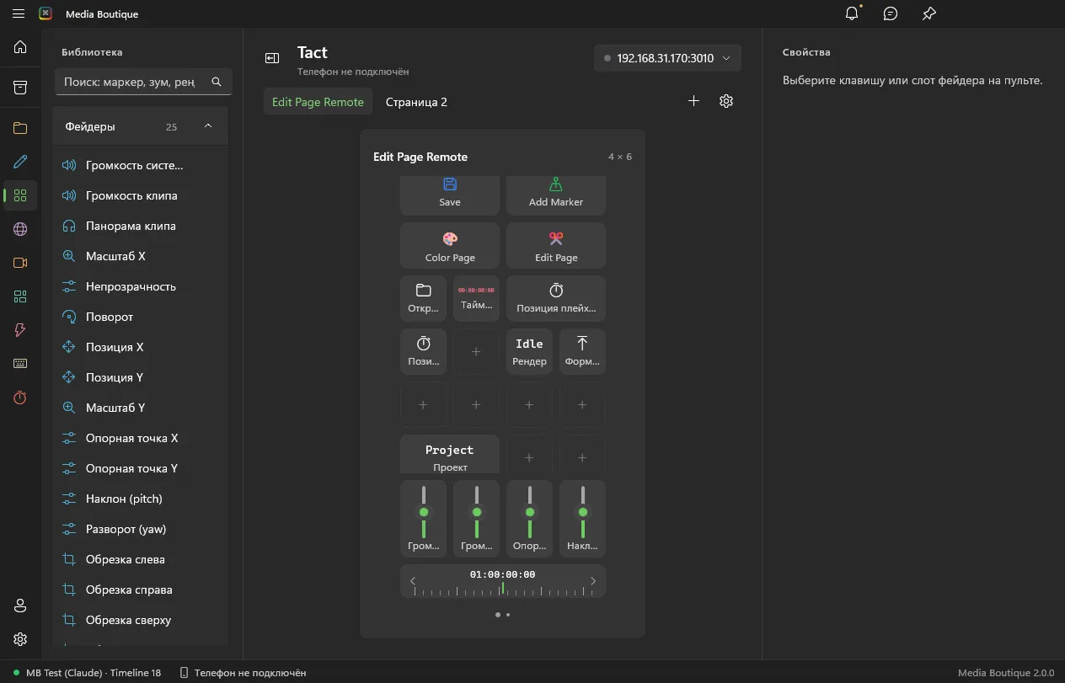Click the library search field
The width and height of the screenshot is (1065, 683).
(143, 82)
